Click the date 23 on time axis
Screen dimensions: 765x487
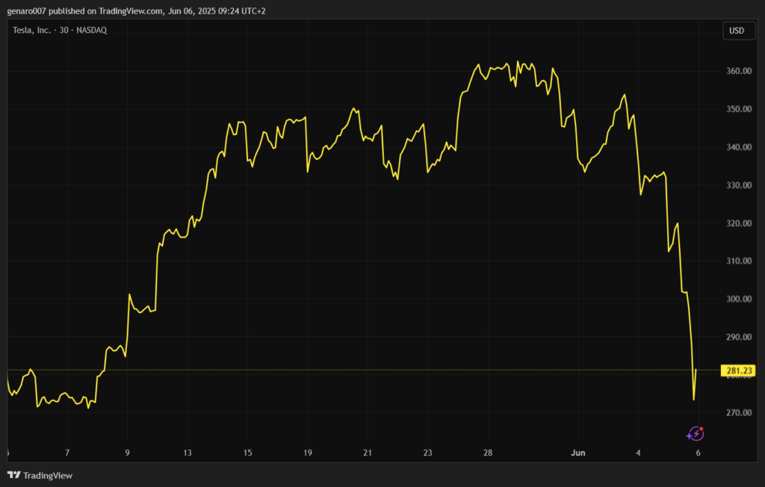pos(428,453)
